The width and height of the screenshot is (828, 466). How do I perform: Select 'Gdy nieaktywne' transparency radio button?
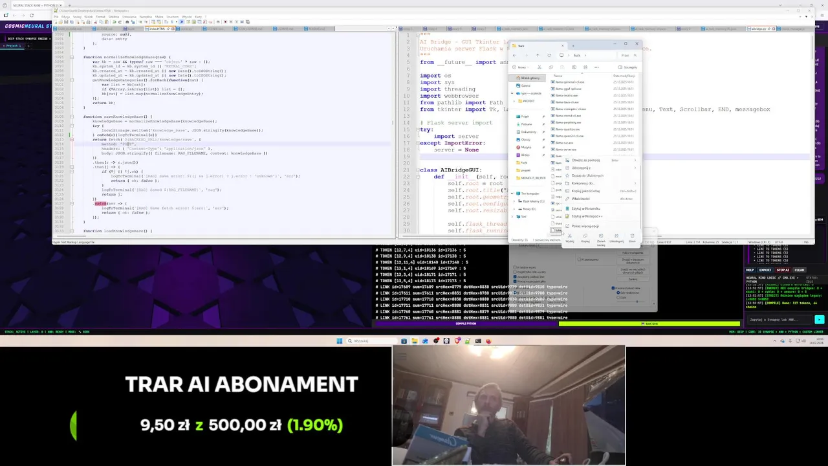coord(618,293)
